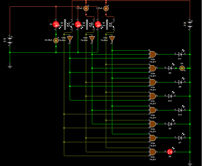Click the lit red LED D1

(98, 24)
